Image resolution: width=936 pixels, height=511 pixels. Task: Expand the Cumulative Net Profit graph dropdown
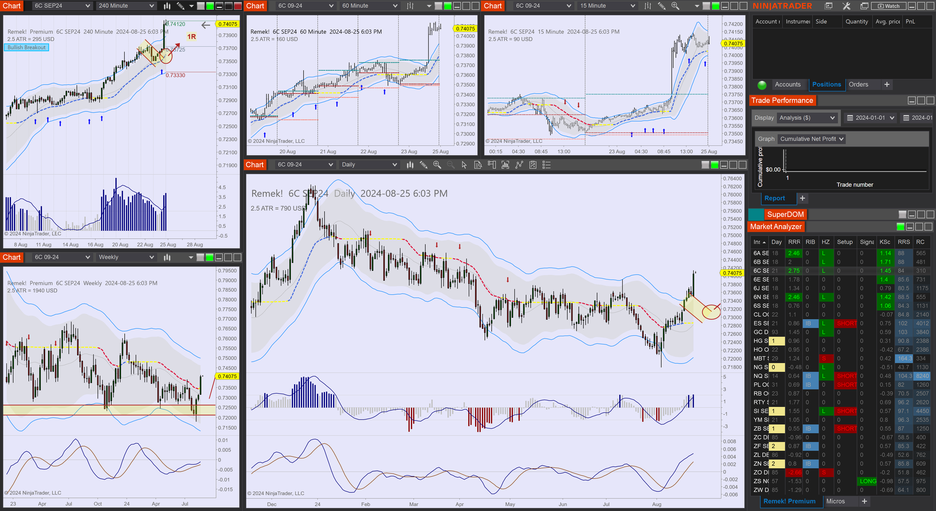click(811, 139)
